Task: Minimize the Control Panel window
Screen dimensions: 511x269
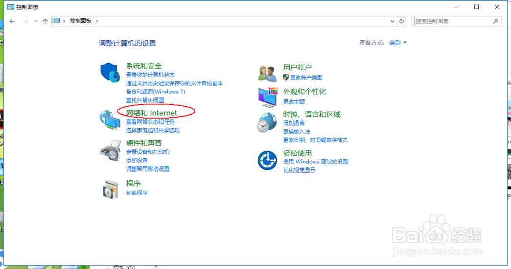Action: 456,7
